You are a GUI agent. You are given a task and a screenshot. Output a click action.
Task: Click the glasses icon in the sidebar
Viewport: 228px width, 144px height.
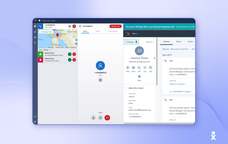(35, 116)
